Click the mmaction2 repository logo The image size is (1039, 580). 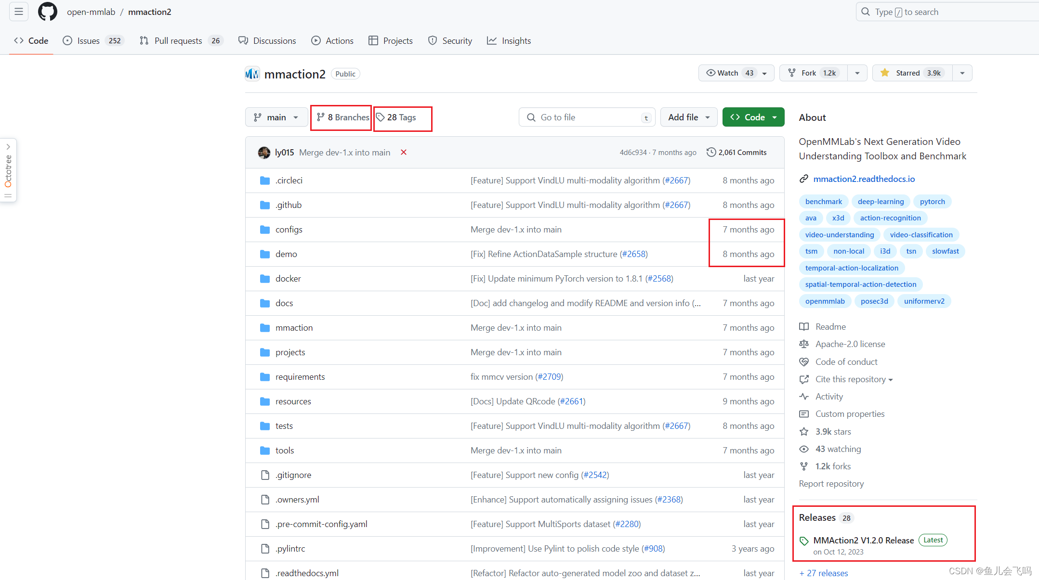[x=252, y=74]
